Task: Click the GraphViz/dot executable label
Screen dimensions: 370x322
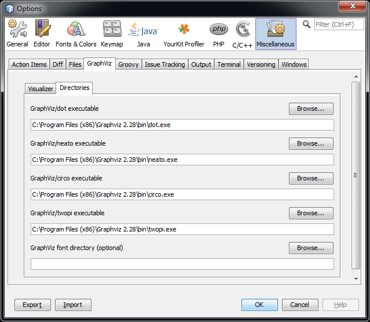Action: (x=64, y=108)
